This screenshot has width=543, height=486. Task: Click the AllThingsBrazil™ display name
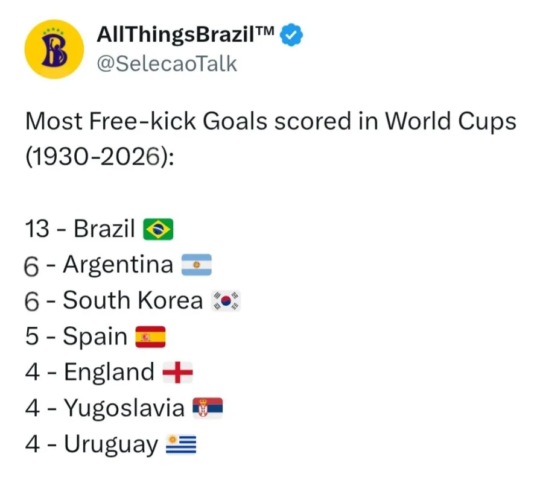coord(186,34)
